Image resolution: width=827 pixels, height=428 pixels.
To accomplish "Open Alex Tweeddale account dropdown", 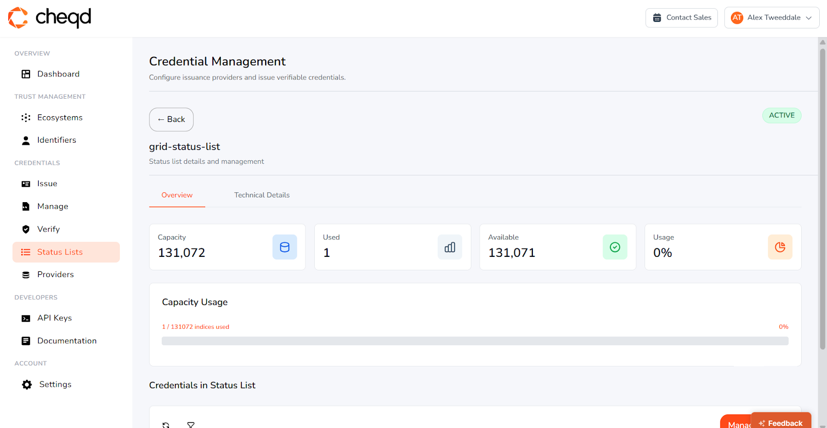I will click(x=771, y=18).
